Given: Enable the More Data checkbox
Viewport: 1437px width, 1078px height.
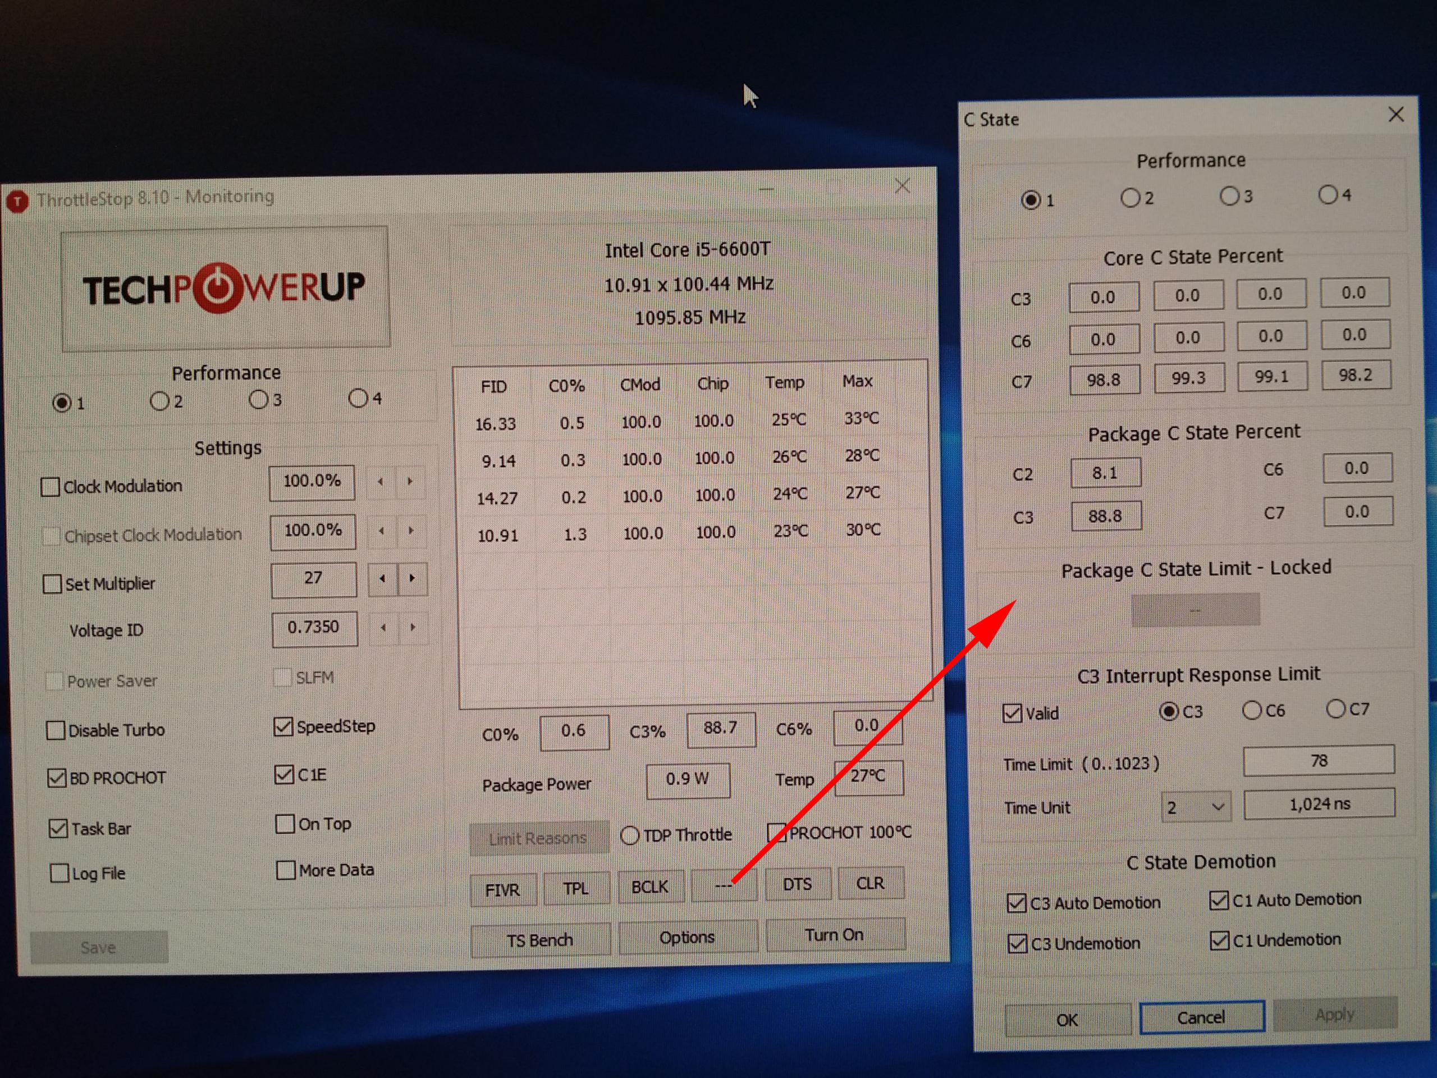Looking at the screenshot, I should pyautogui.click(x=285, y=870).
